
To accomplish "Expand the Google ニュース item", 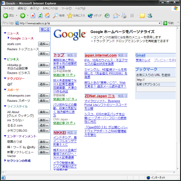I will [9, 38].
